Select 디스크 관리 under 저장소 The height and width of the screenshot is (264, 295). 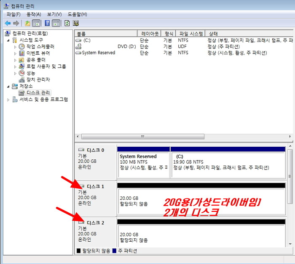click(x=38, y=92)
